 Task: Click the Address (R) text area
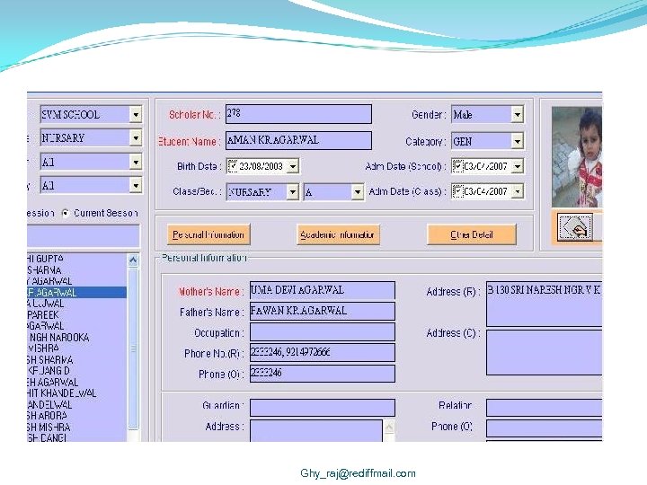coord(544,304)
